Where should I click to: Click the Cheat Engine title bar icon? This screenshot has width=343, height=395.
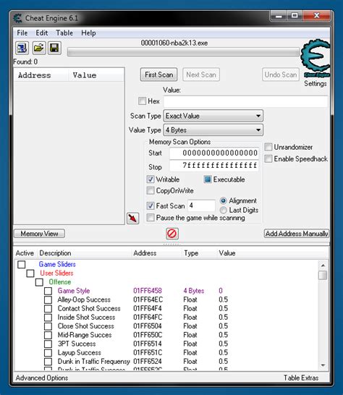click(17, 18)
